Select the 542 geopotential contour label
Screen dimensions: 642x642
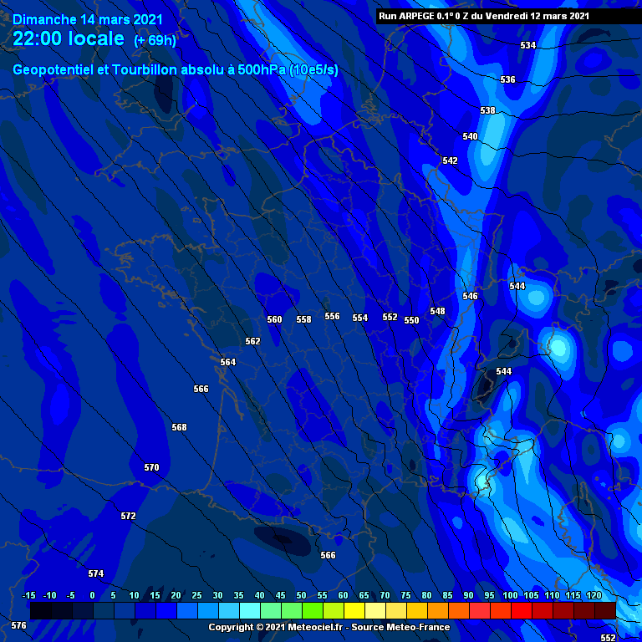[x=450, y=160]
